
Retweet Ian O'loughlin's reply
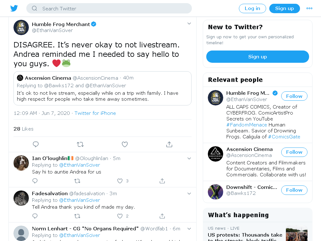[77, 181]
